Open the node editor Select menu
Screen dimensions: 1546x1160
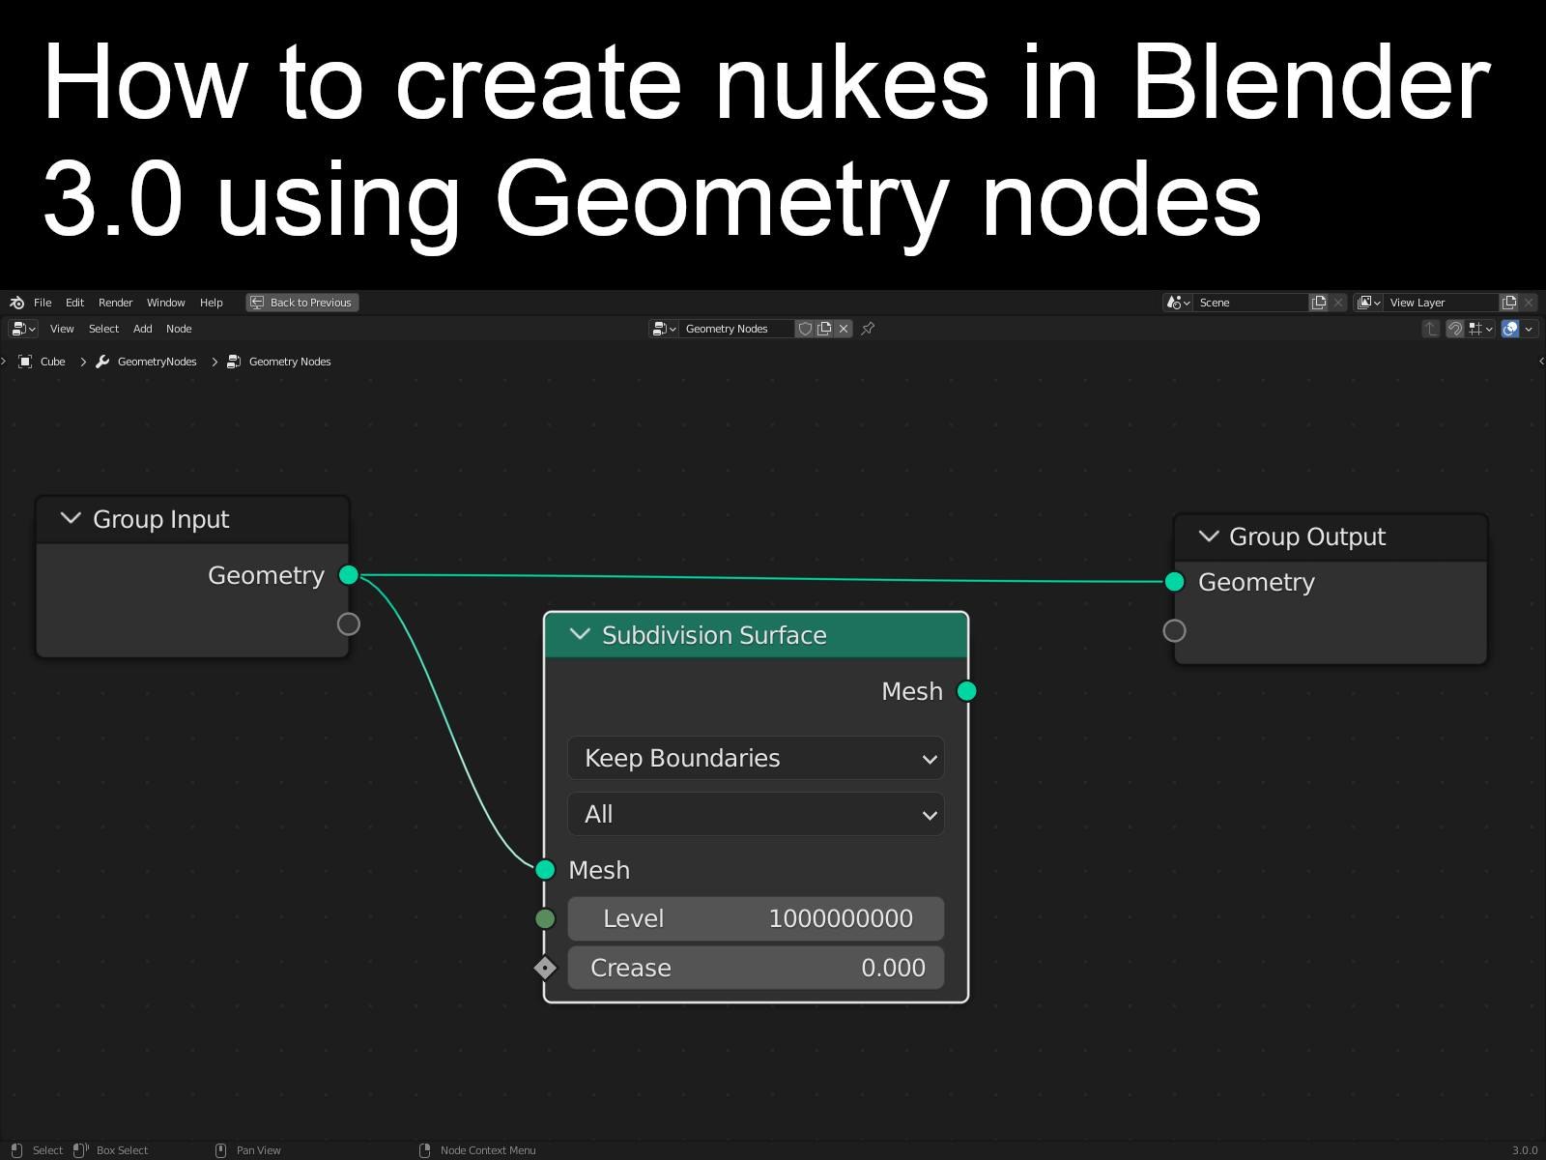103,329
